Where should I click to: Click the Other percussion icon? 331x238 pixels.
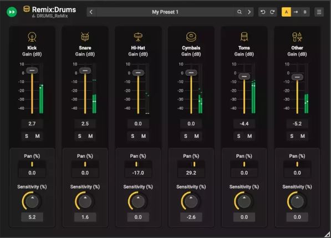[x=297, y=37]
